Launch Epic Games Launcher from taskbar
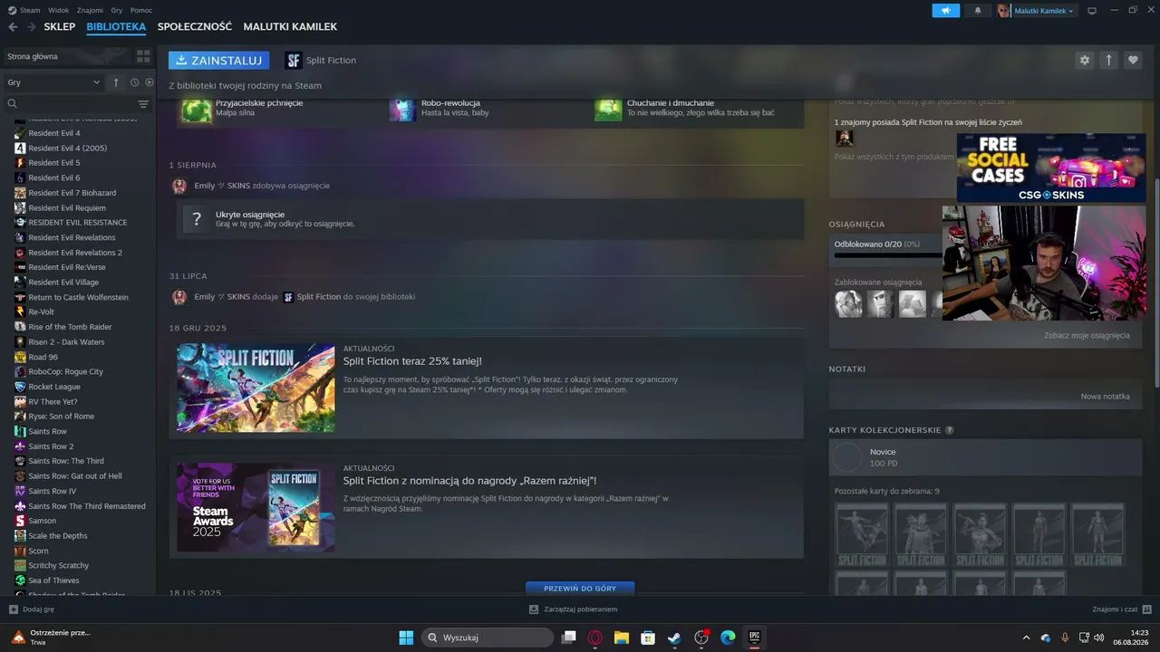The width and height of the screenshot is (1160, 652). [x=754, y=638]
